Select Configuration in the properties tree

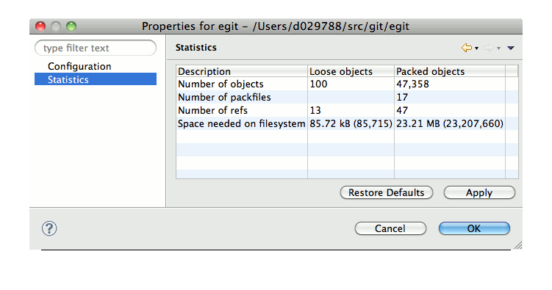tap(79, 66)
